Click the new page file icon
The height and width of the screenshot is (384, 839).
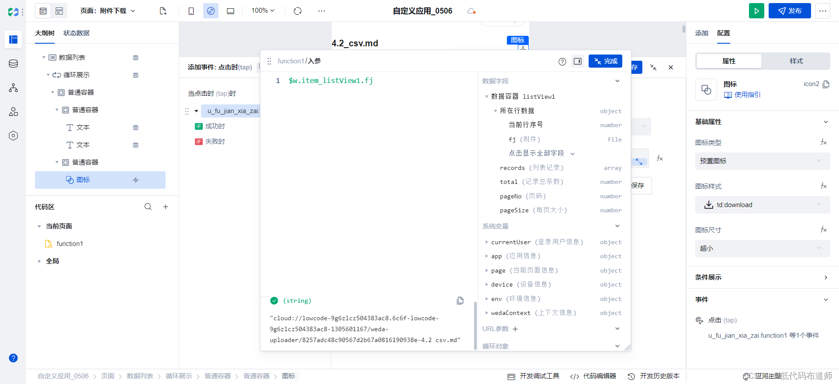pyautogui.click(x=163, y=11)
